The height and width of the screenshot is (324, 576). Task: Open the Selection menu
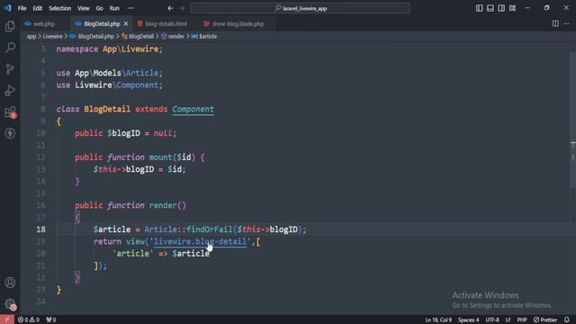tap(60, 8)
